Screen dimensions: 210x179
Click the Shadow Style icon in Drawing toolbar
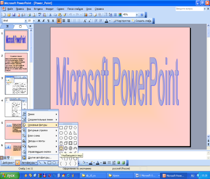click(x=118, y=163)
